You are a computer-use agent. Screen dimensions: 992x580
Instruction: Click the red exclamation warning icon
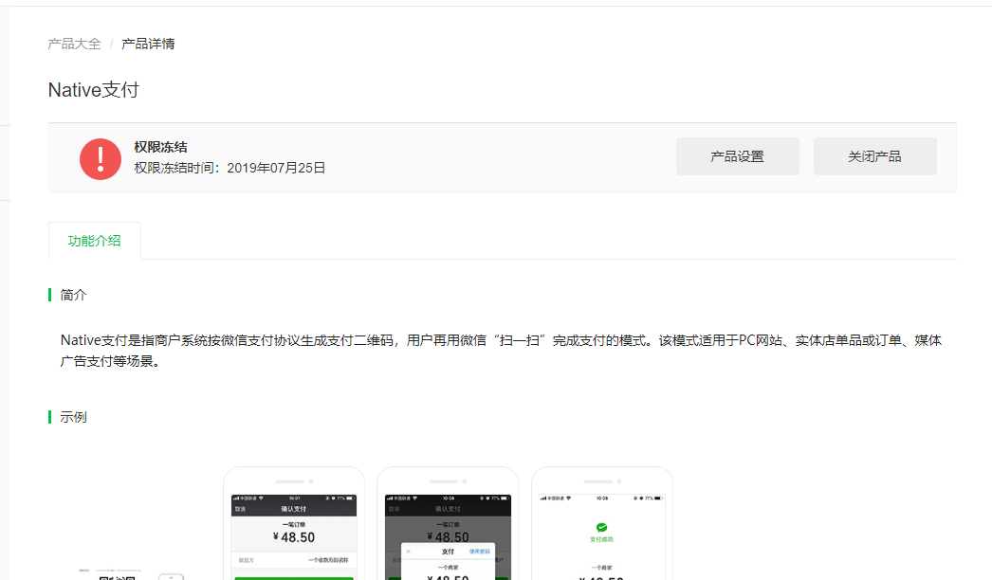(100, 159)
